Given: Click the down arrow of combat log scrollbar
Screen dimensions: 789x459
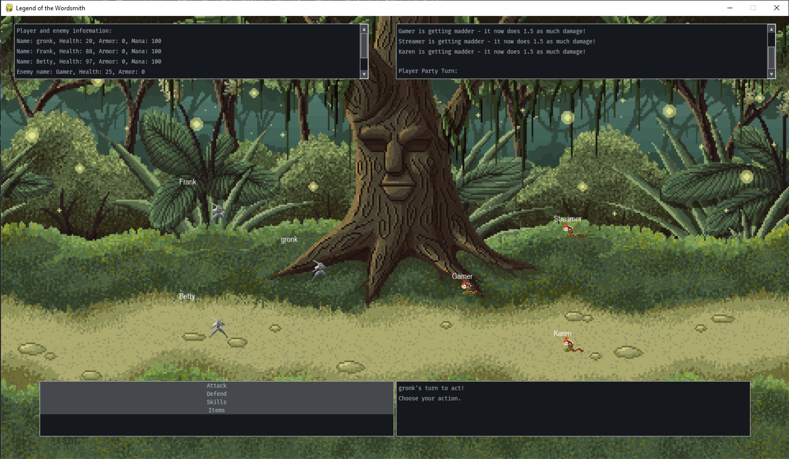Looking at the screenshot, I should tap(771, 74).
